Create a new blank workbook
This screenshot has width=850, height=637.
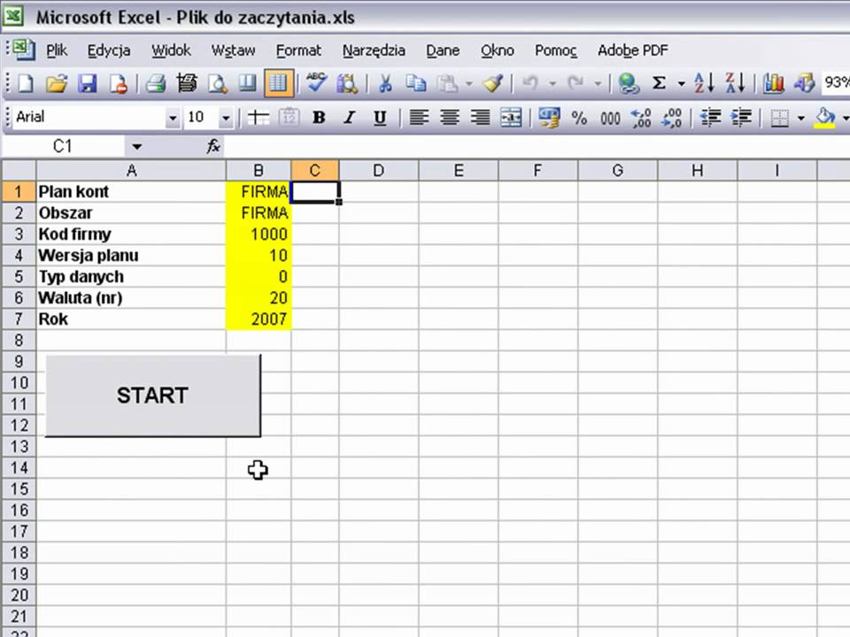coord(26,83)
